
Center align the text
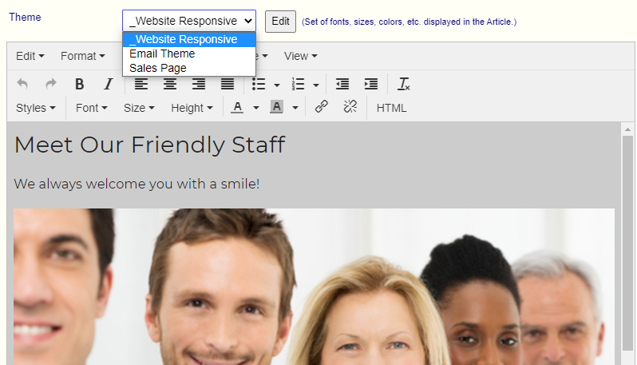pyautogui.click(x=170, y=84)
